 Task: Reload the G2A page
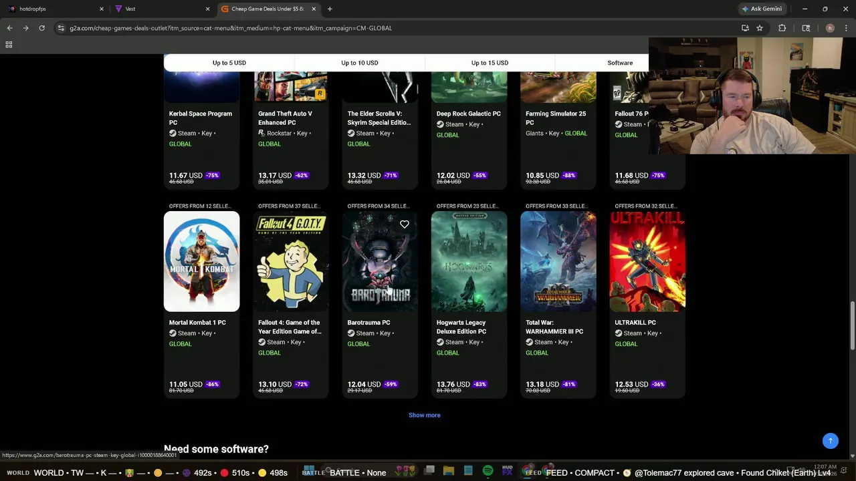point(41,28)
